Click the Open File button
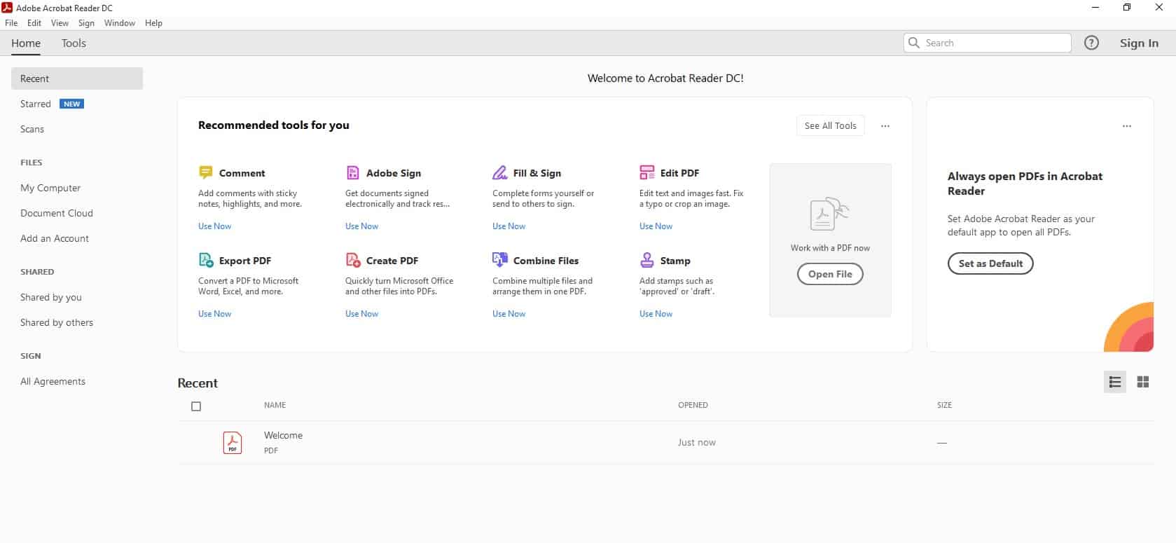Viewport: 1176px width, 543px height. tap(830, 274)
